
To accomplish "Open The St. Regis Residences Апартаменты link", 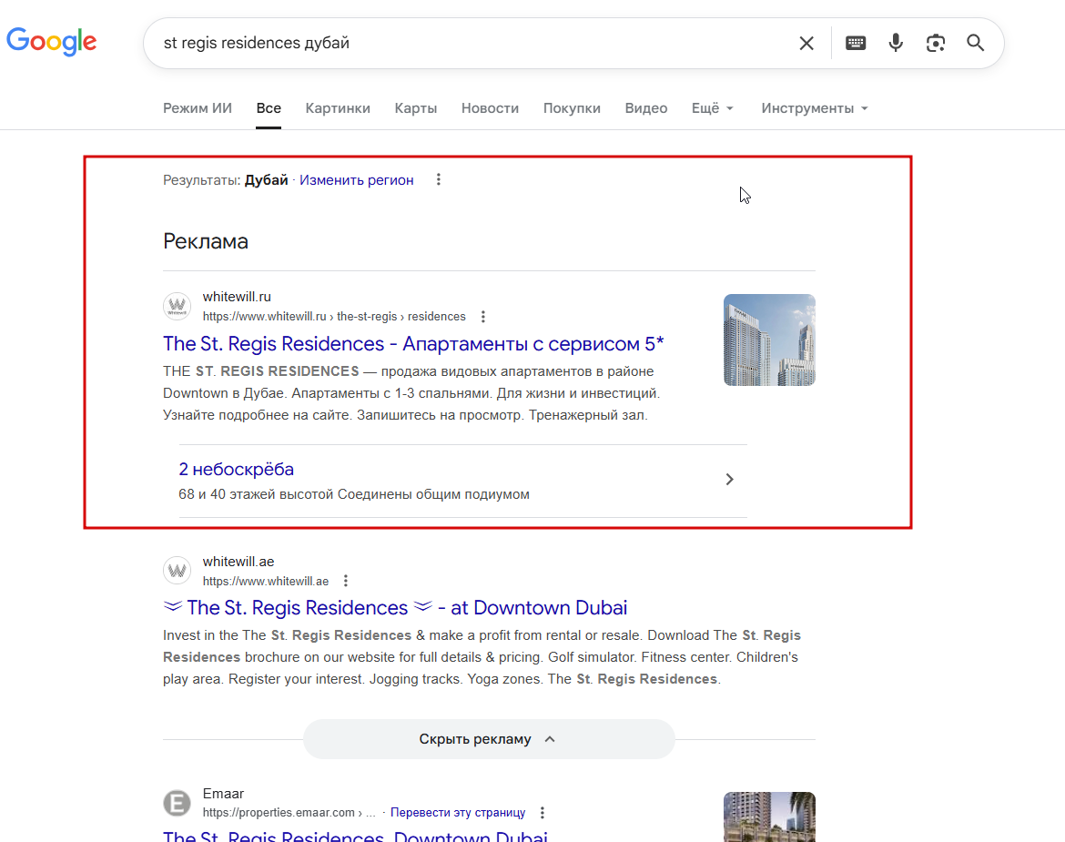I will click(413, 343).
